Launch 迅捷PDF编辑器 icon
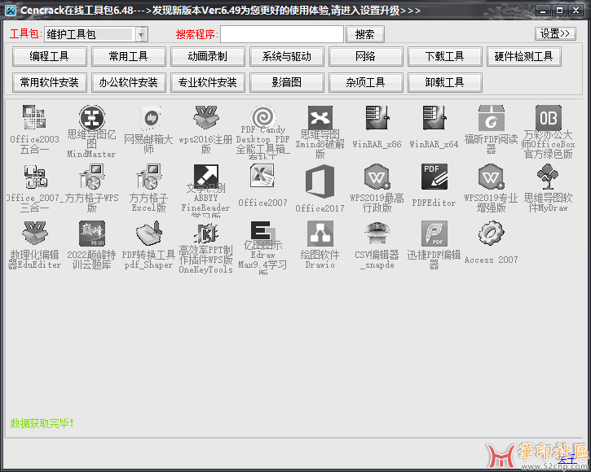This screenshot has width=591, height=472. [434, 234]
